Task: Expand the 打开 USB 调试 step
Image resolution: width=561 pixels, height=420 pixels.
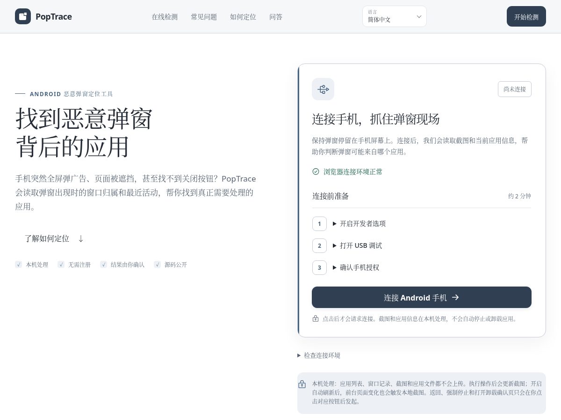Action: (357, 245)
